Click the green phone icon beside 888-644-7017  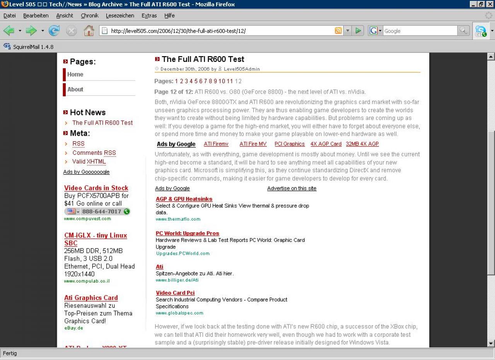click(x=126, y=211)
